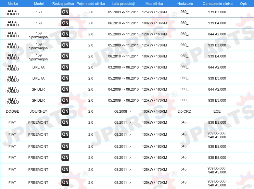Screen dimensions: 254x189
Task: Click ON icon in 159 Sportwagon 170KM row
Action: [x=65, y=45]
